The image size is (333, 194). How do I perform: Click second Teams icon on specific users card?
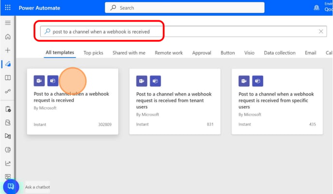pyautogui.click(x=257, y=81)
